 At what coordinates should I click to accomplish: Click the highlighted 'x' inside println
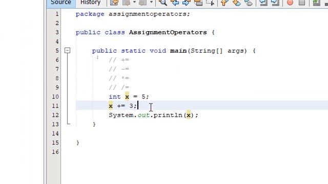click(x=189, y=115)
